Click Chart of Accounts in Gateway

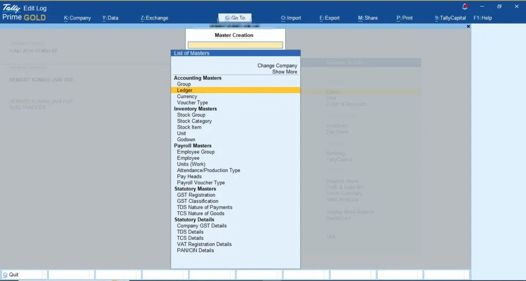[346, 104]
